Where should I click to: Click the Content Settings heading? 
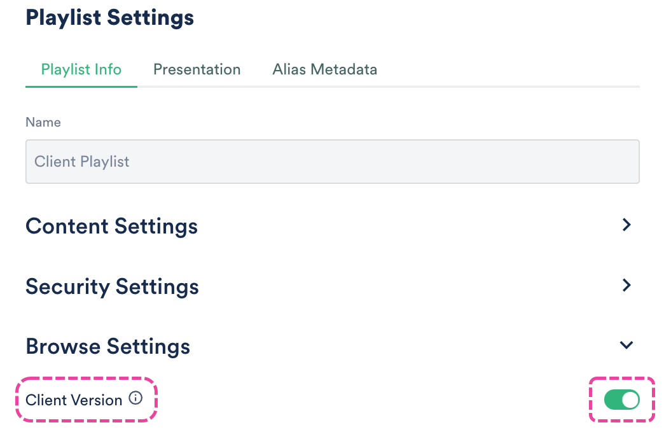tap(111, 226)
